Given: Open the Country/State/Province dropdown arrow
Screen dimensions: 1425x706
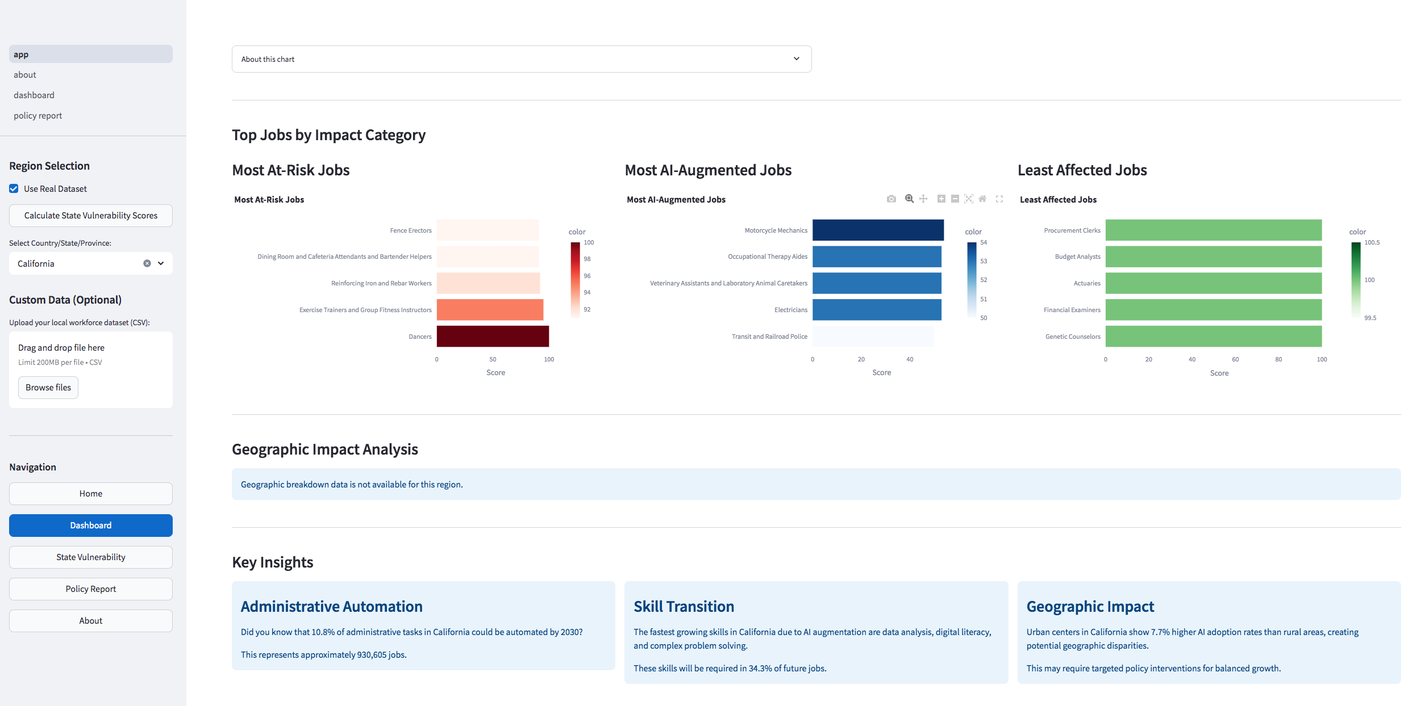Looking at the screenshot, I should click(x=161, y=263).
